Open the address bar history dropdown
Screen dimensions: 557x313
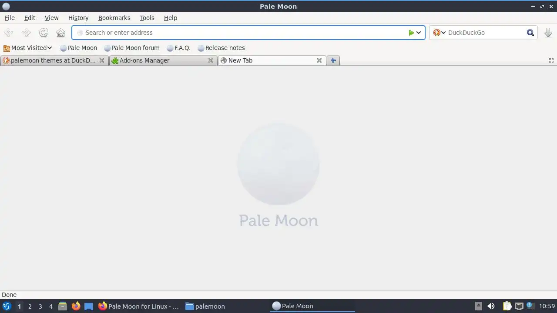419,33
